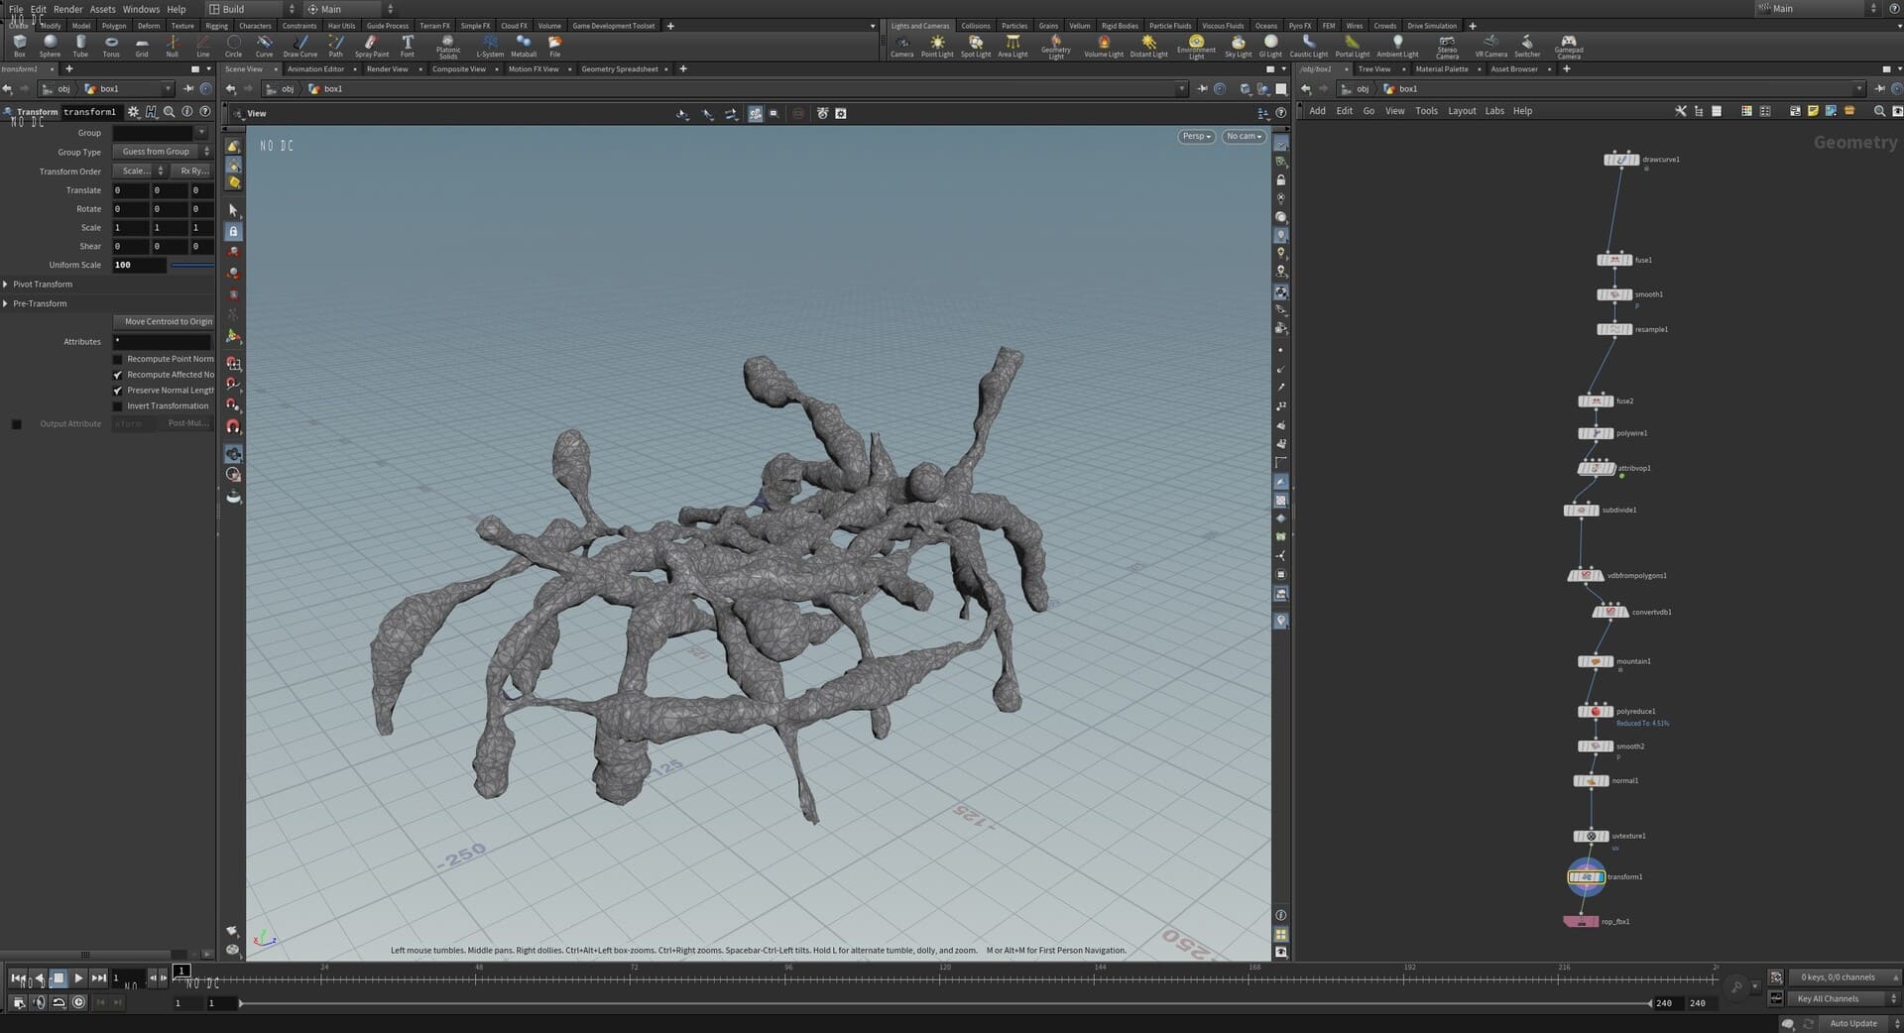Add a Font object from shelf
The height and width of the screenshot is (1033, 1904).
coord(407,46)
